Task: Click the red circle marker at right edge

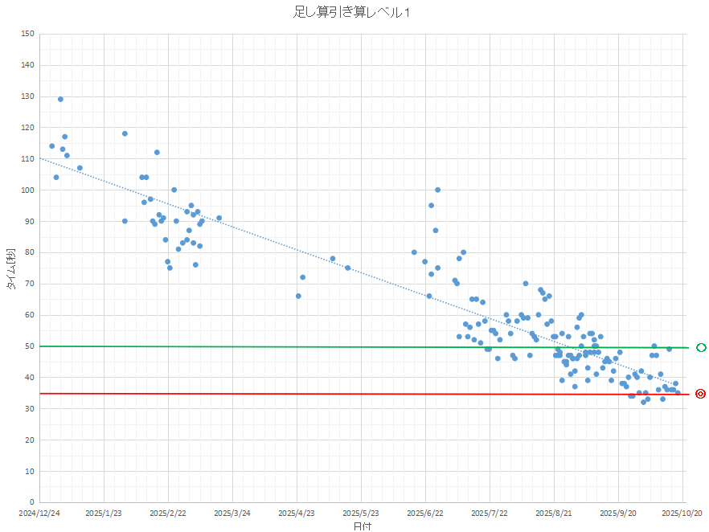Action: coord(700,394)
